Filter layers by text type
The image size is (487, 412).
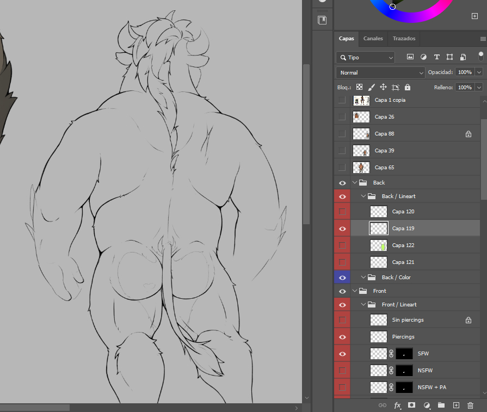436,57
